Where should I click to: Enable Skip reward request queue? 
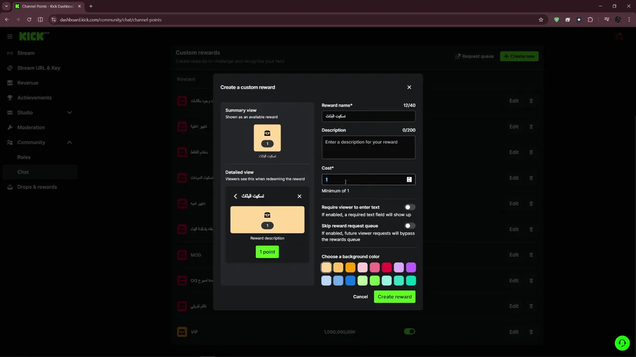click(x=409, y=226)
